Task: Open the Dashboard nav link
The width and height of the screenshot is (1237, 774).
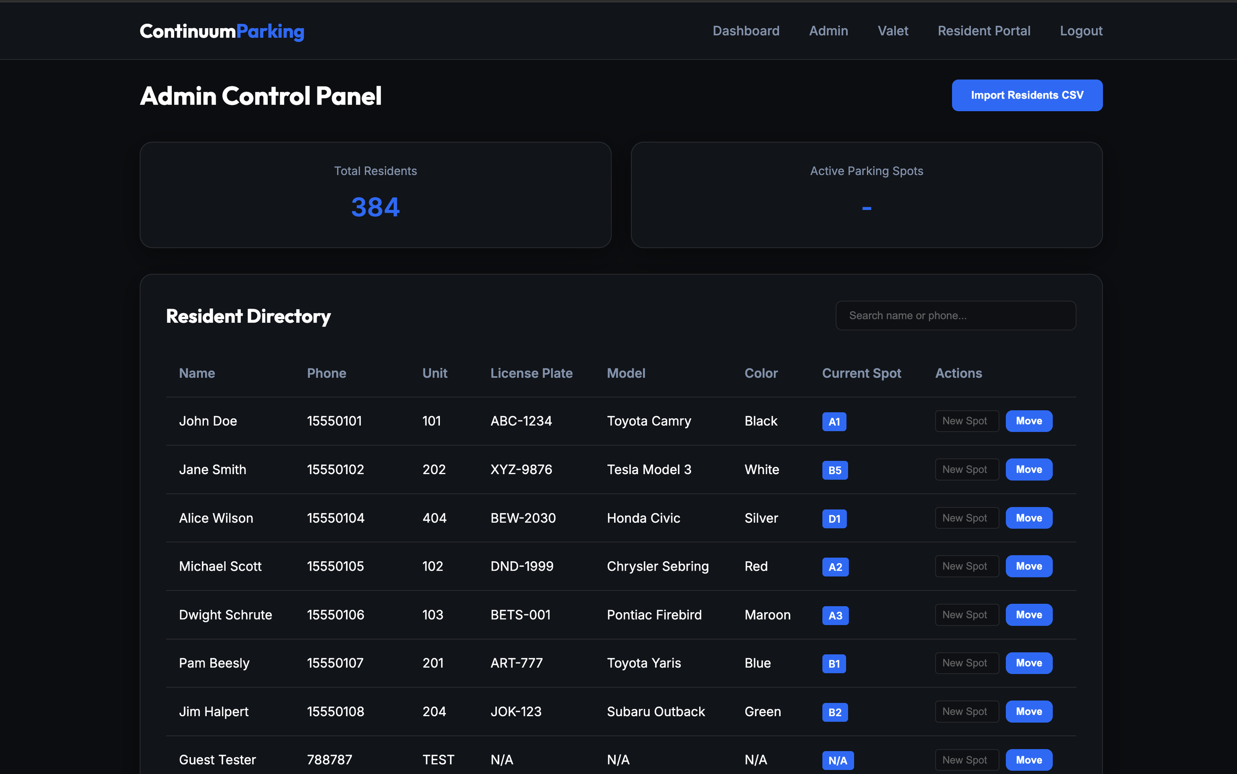Action: pos(746,31)
